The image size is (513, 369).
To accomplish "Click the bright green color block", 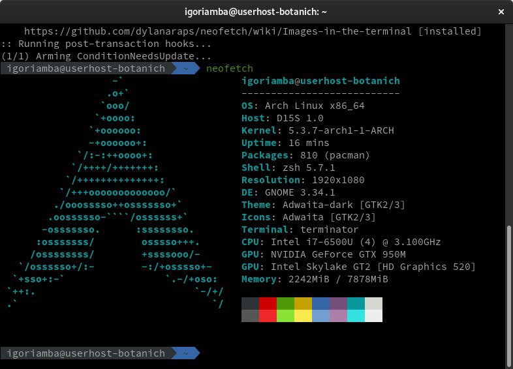I will click(x=286, y=316).
